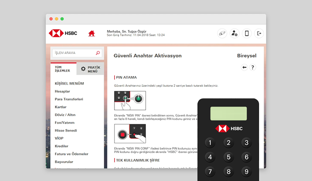Click the PIN ATAMA section heading
The image size is (312, 181).
tap(126, 77)
